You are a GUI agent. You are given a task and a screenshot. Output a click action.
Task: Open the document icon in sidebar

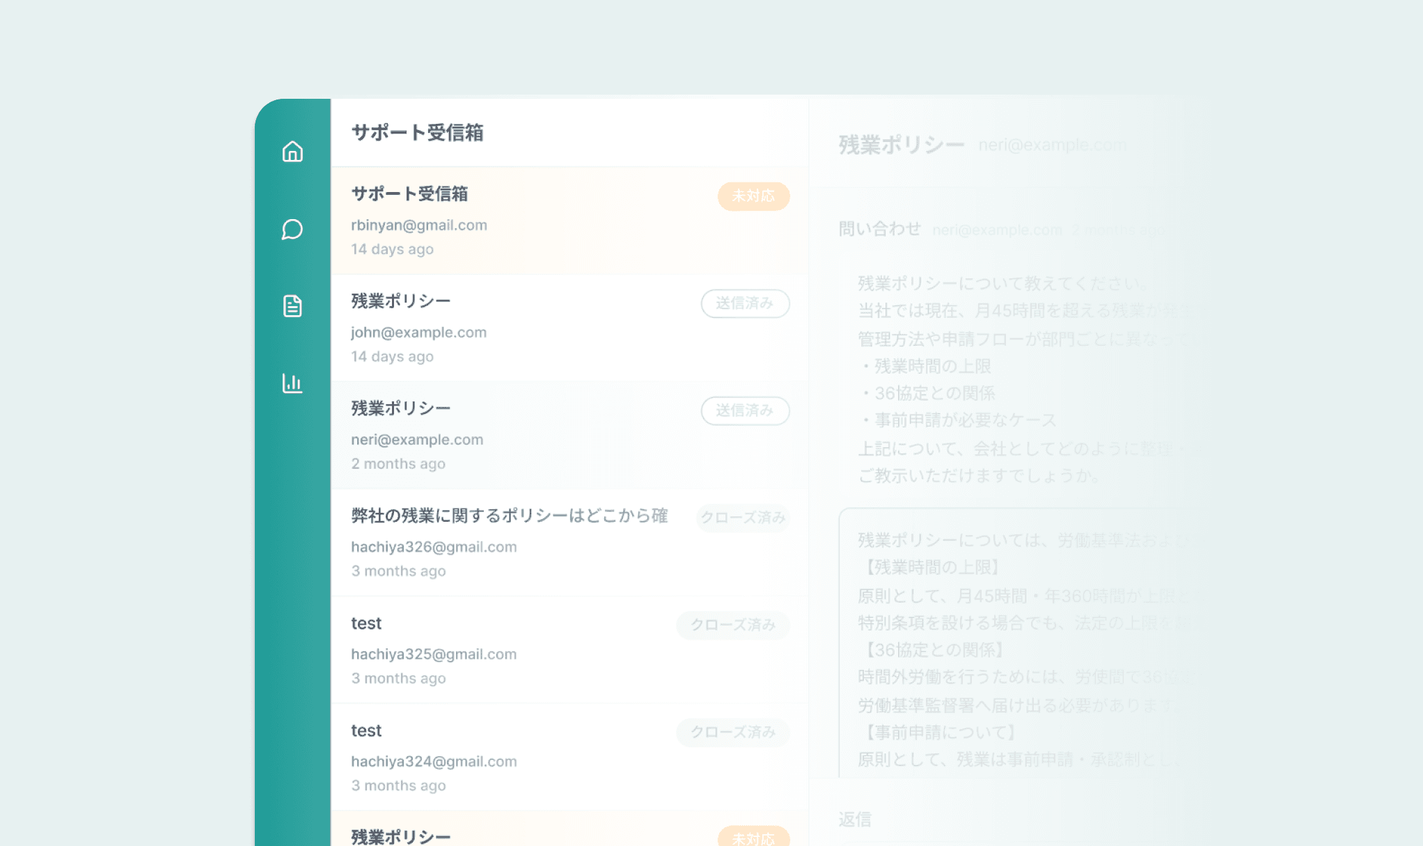(292, 306)
